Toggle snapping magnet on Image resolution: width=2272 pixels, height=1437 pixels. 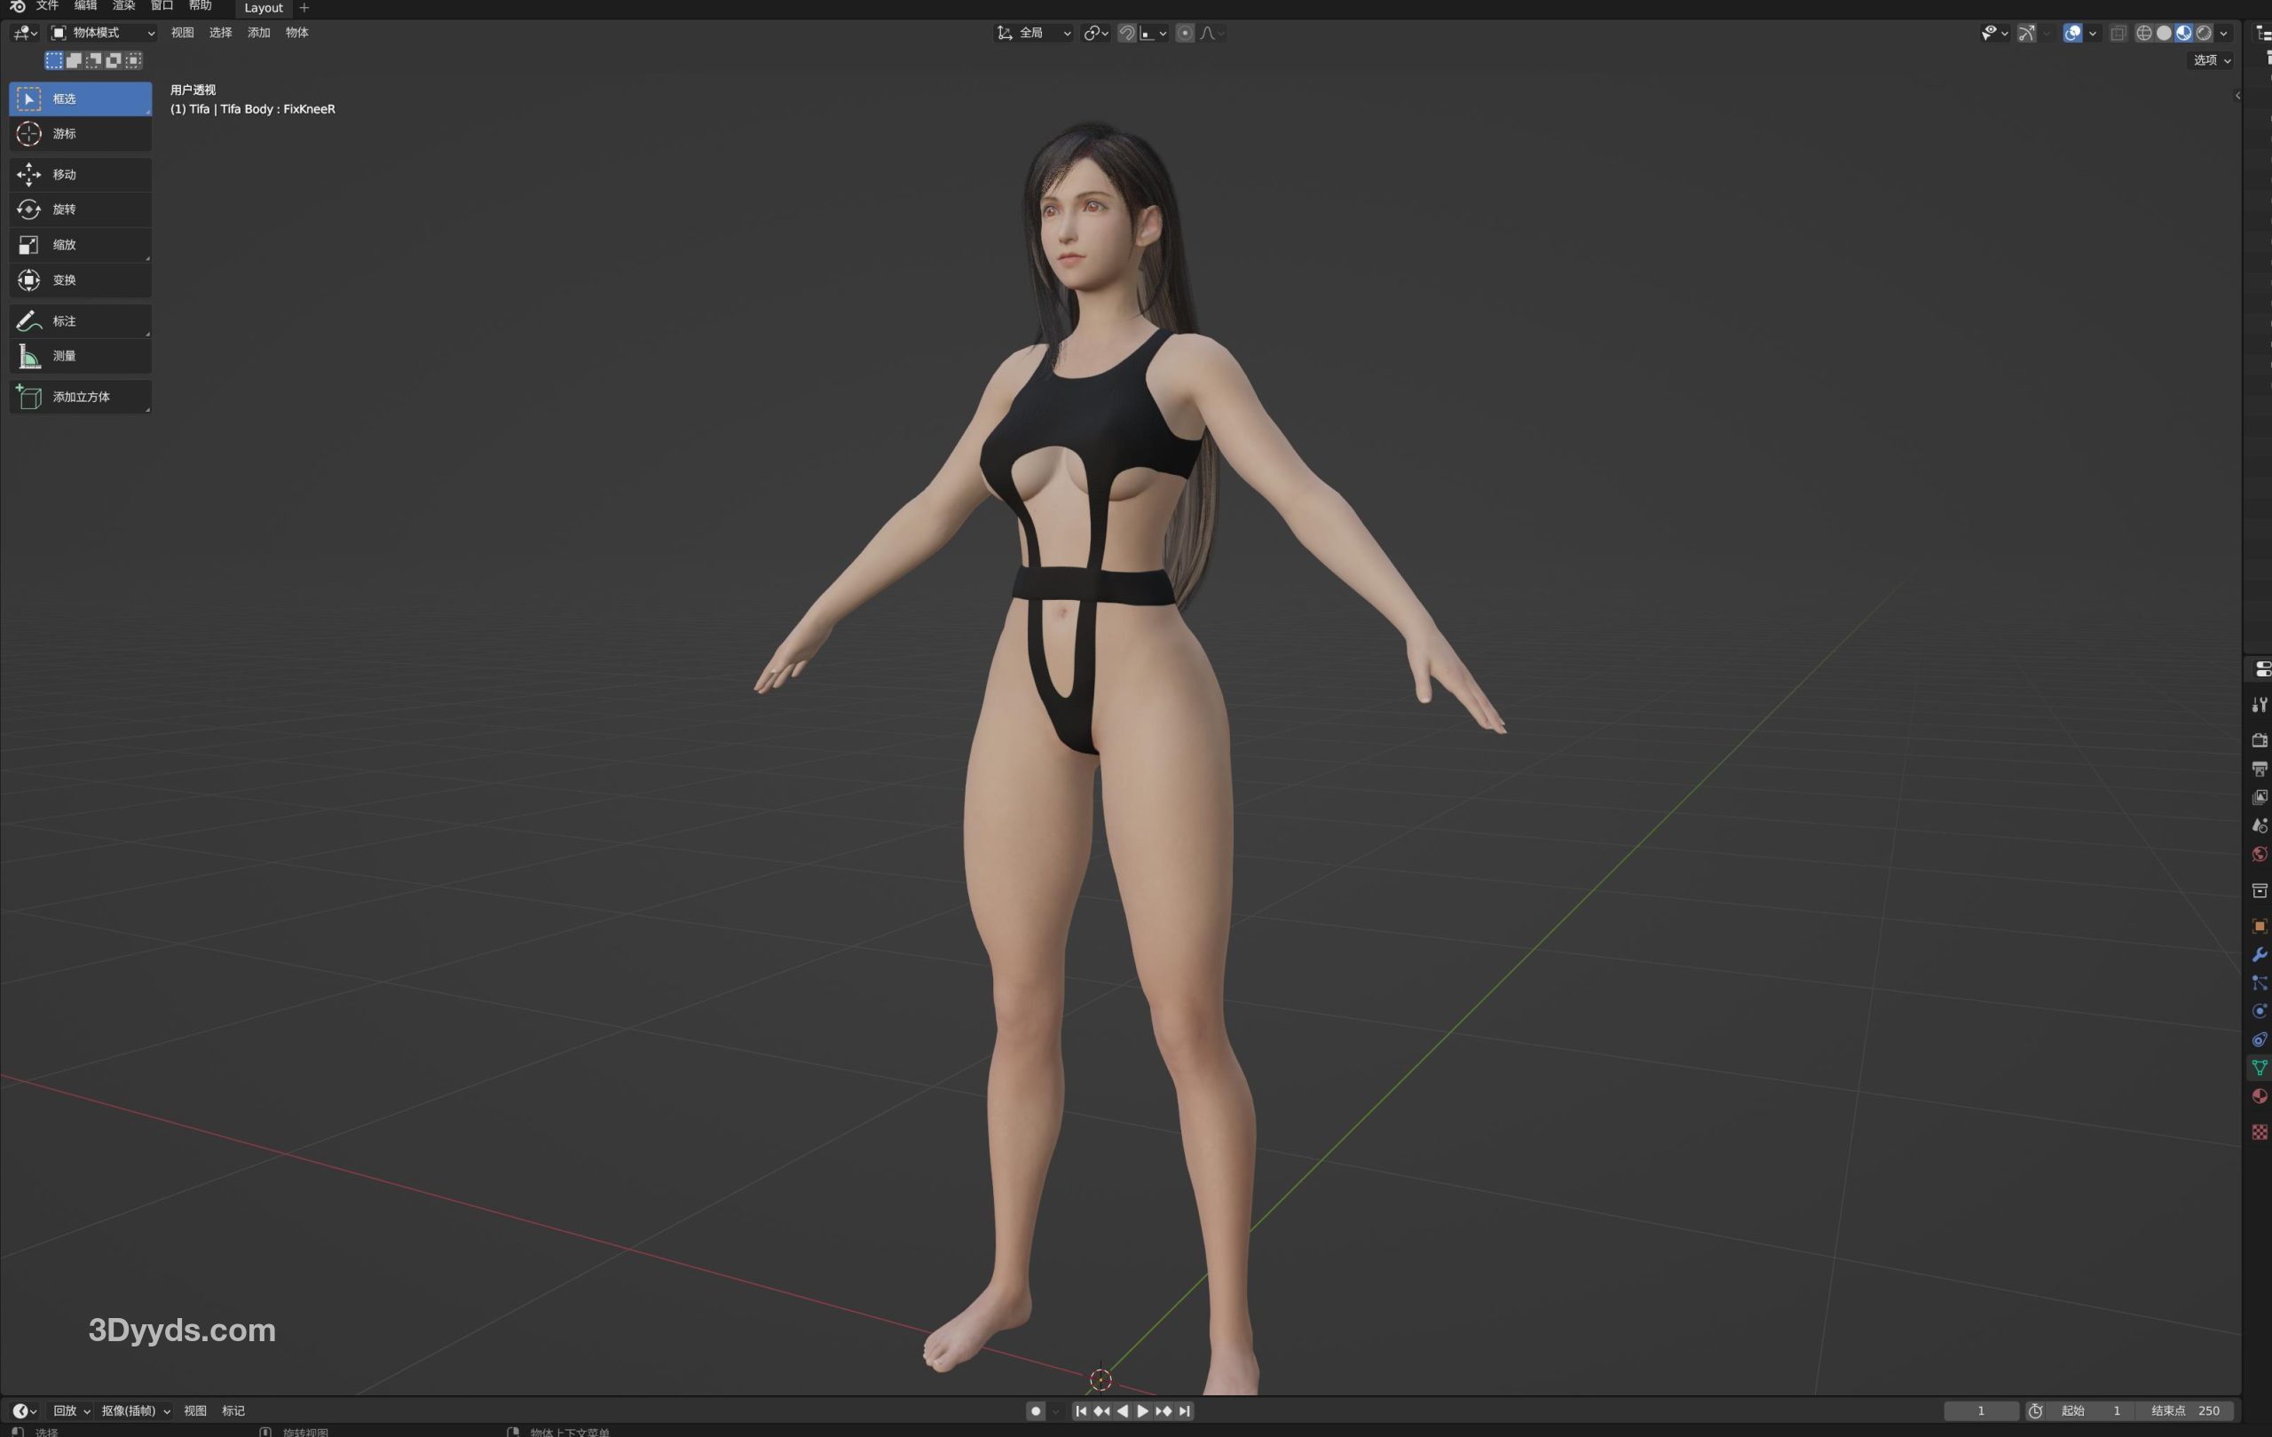point(1126,33)
